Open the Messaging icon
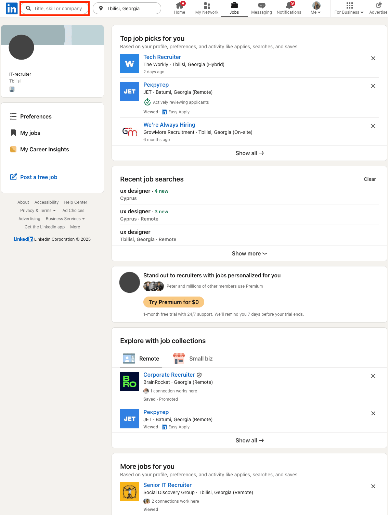This screenshot has width=388, height=515. coord(261,6)
